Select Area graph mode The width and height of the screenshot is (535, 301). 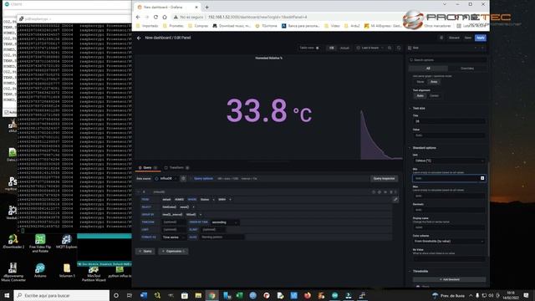[x=434, y=82]
